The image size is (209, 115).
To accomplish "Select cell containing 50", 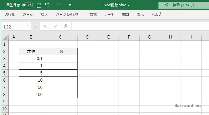I will [31, 87].
